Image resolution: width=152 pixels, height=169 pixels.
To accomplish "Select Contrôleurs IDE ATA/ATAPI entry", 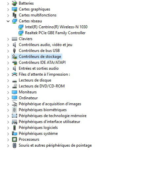I will pos(42,62).
